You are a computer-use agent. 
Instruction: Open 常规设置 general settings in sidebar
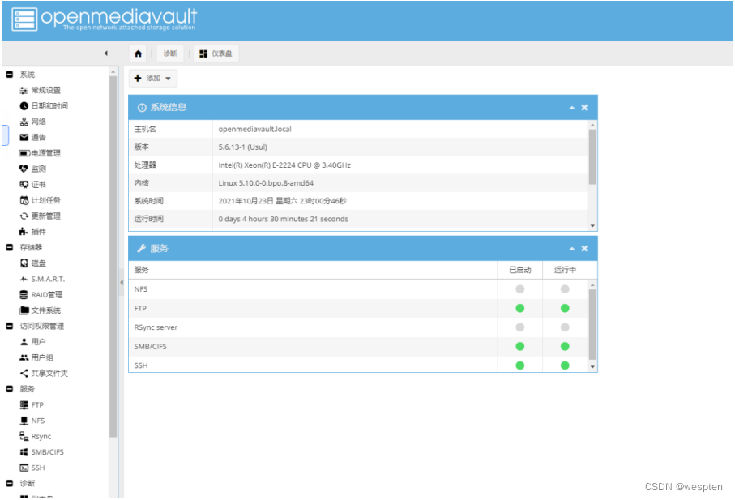pos(45,90)
